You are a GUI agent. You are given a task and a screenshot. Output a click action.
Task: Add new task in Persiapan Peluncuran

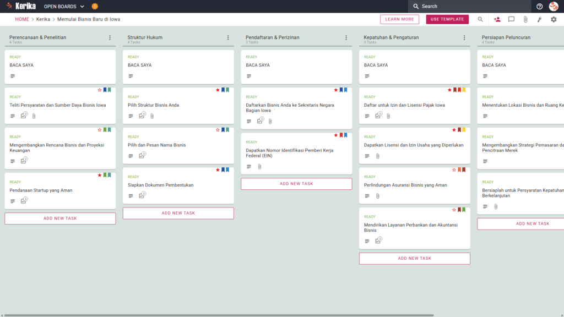520,223
